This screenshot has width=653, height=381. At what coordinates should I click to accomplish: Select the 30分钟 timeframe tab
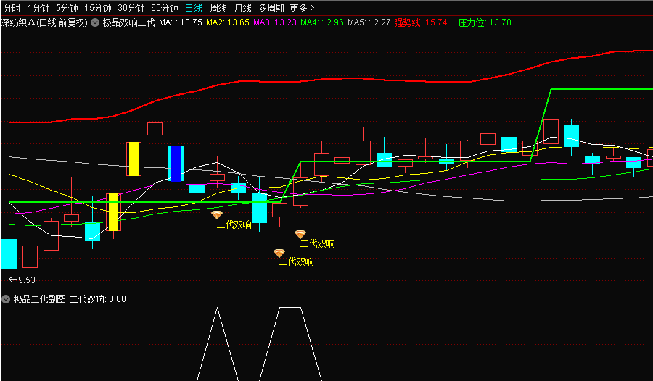(x=131, y=8)
